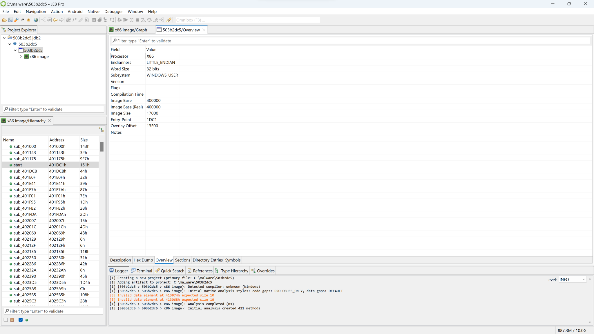Open a file using the Open toolbar icon
Image resolution: width=594 pixels, height=334 pixels.
pyautogui.click(x=5, y=20)
